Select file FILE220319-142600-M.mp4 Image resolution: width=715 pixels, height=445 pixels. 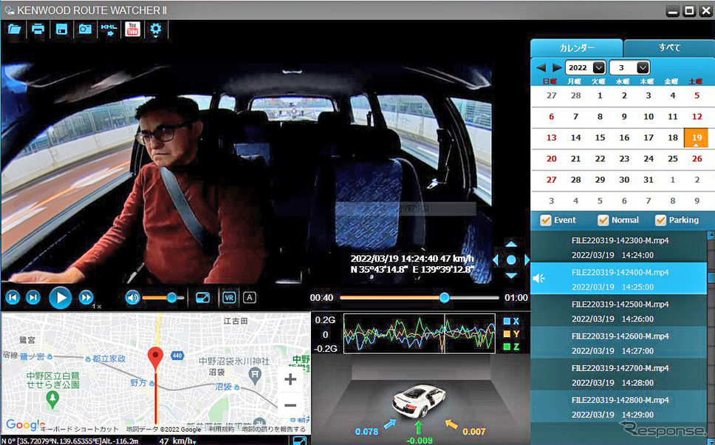pos(619,343)
